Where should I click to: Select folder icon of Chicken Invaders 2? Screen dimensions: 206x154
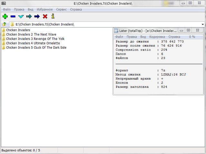click(x=4, y=34)
